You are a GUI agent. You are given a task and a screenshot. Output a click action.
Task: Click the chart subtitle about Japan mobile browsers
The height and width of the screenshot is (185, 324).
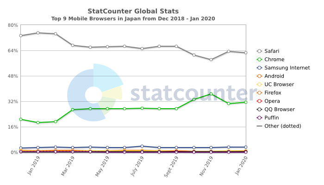coord(133,18)
